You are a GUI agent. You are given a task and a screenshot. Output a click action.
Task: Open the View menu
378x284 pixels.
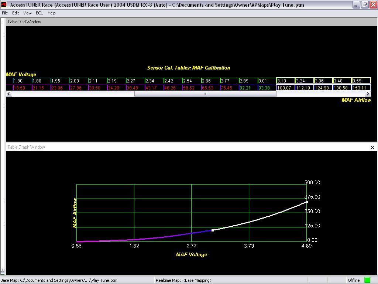click(27, 13)
